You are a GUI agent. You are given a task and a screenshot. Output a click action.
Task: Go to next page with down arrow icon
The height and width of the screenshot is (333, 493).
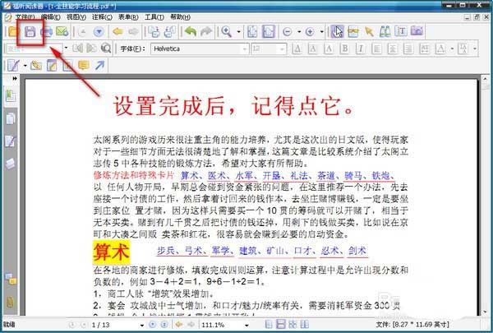[99, 32]
